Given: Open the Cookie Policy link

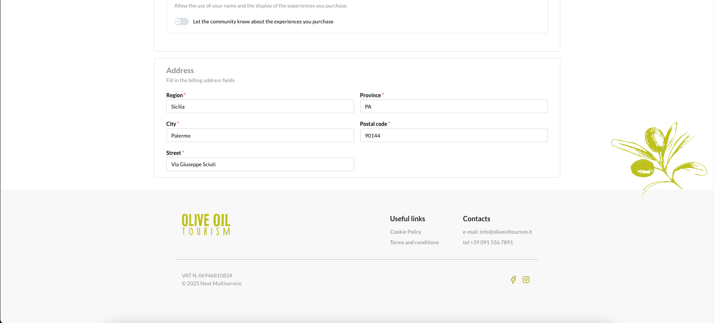Looking at the screenshot, I should pyautogui.click(x=406, y=232).
